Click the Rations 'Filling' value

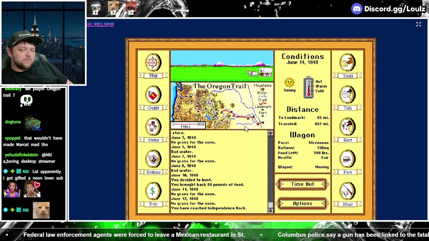tap(323, 148)
